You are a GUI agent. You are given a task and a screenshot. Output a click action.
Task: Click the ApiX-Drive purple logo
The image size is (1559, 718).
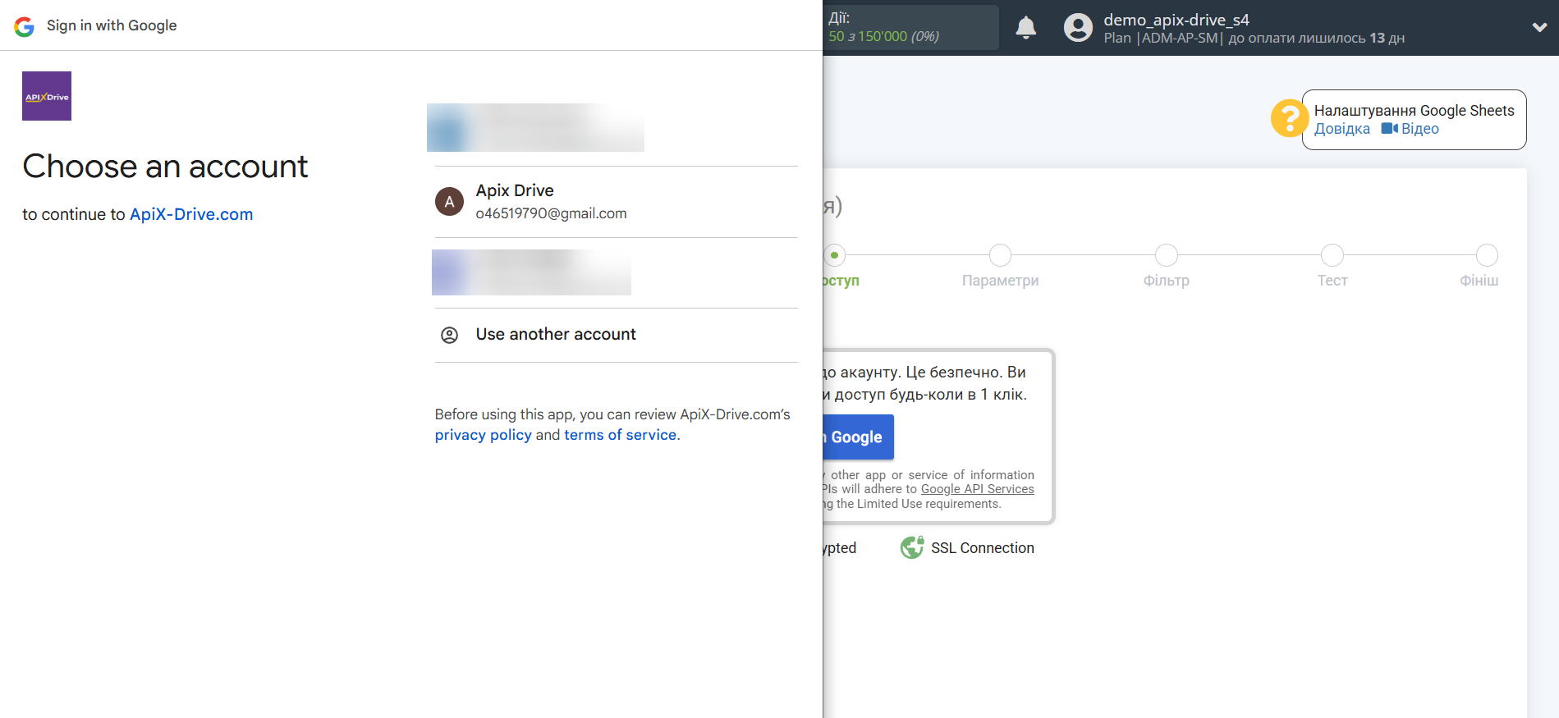[x=47, y=96]
